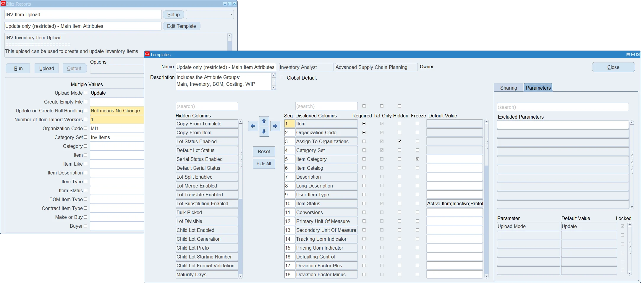Click the Displayed Columns search field
This screenshot has height=283, width=641.
click(326, 106)
